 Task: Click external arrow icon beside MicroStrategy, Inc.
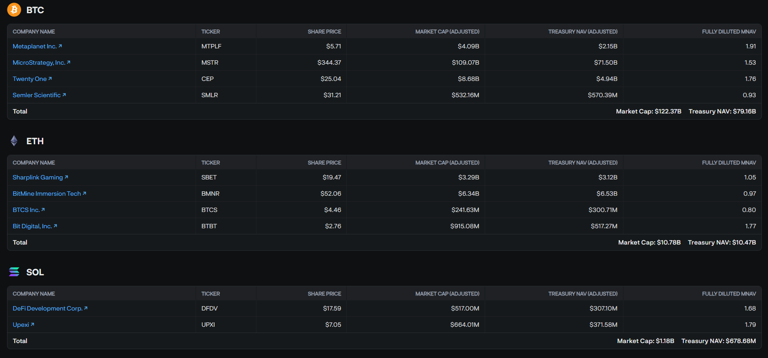click(x=68, y=62)
